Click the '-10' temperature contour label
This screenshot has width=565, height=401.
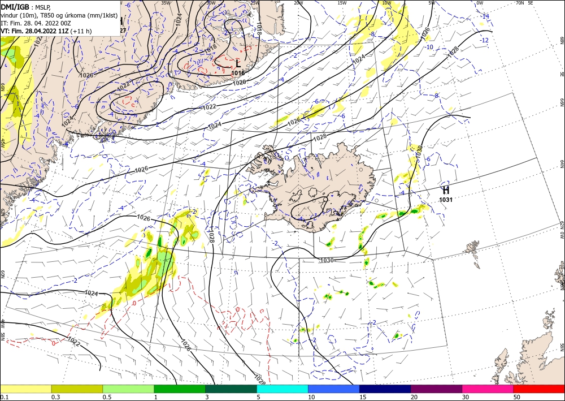(429, 48)
